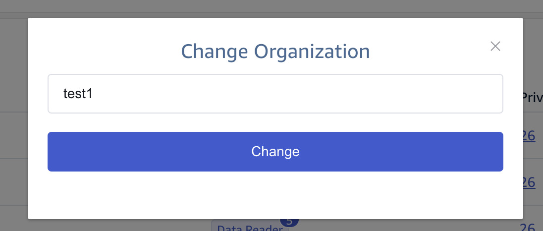Focus the text box containing test1
The height and width of the screenshot is (231, 543).
pyautogui.click(x=275, y=94)
